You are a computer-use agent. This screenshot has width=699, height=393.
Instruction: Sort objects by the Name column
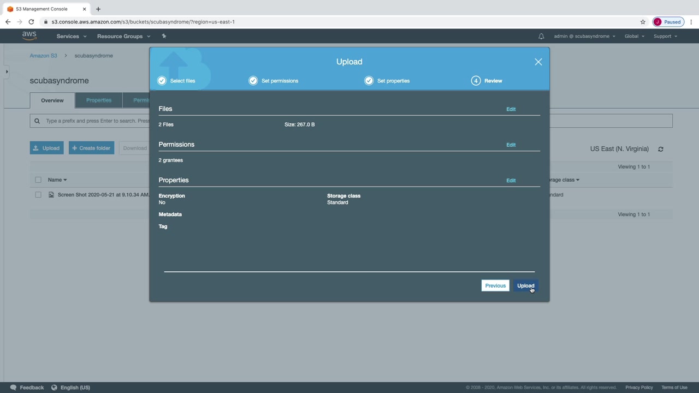pos(57,180)
